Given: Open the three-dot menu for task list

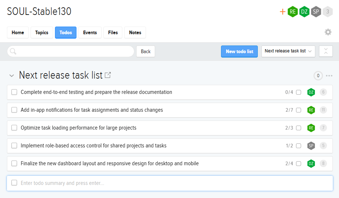Looking at the screenshot, I should point(329,76).
